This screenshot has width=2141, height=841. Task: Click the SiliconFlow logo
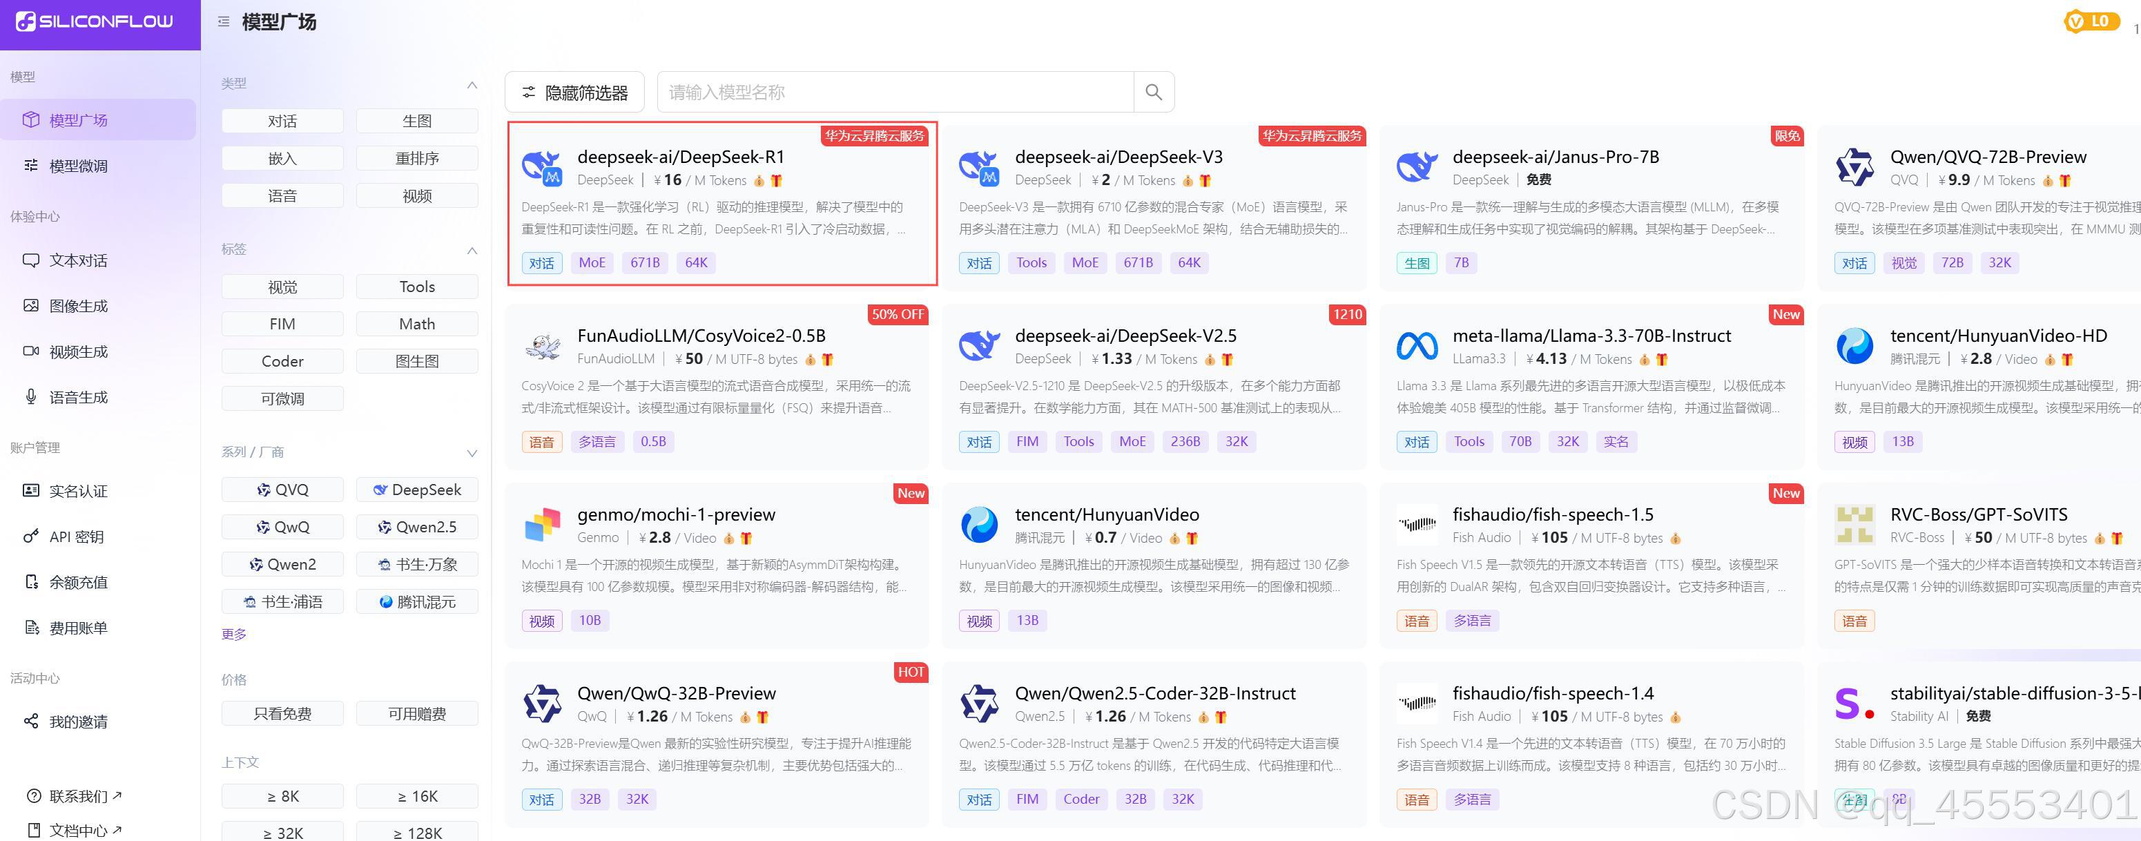pyautogui.click(x=95, y=21)
